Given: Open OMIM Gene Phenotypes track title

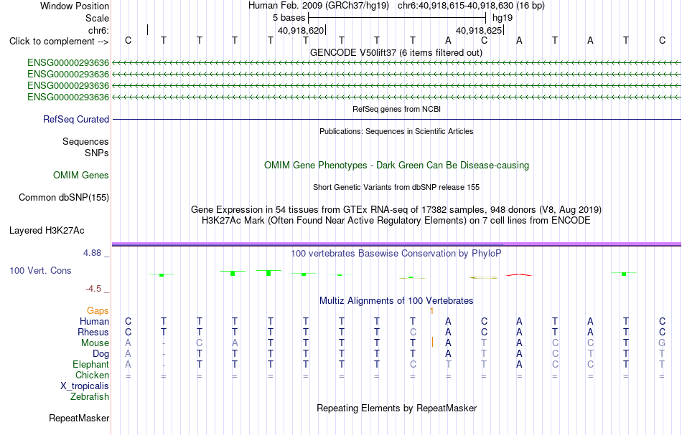Looking at the screenshot, I should [x=396, y=166].
